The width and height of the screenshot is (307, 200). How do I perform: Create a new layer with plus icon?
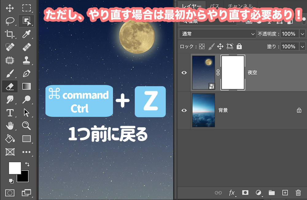click(x=285, y=193)
